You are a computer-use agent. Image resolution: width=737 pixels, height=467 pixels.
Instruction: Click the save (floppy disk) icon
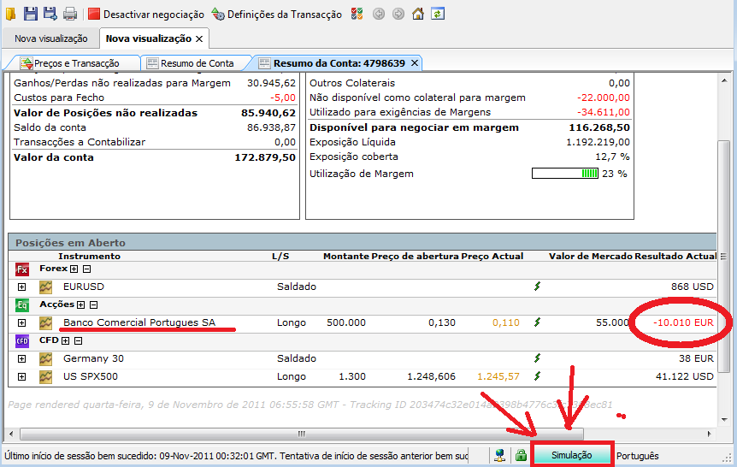tap(31, 14)
